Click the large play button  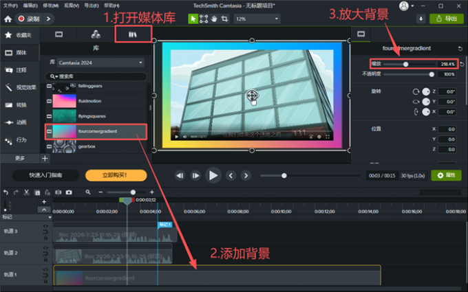[x=213, y=175]
